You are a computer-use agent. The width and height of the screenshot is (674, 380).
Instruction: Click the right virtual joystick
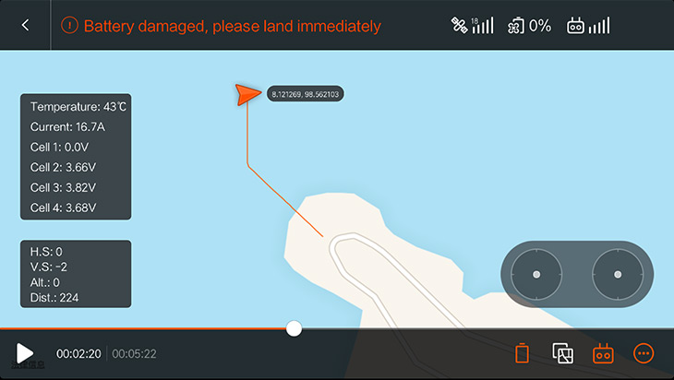[x=618, y=274]
